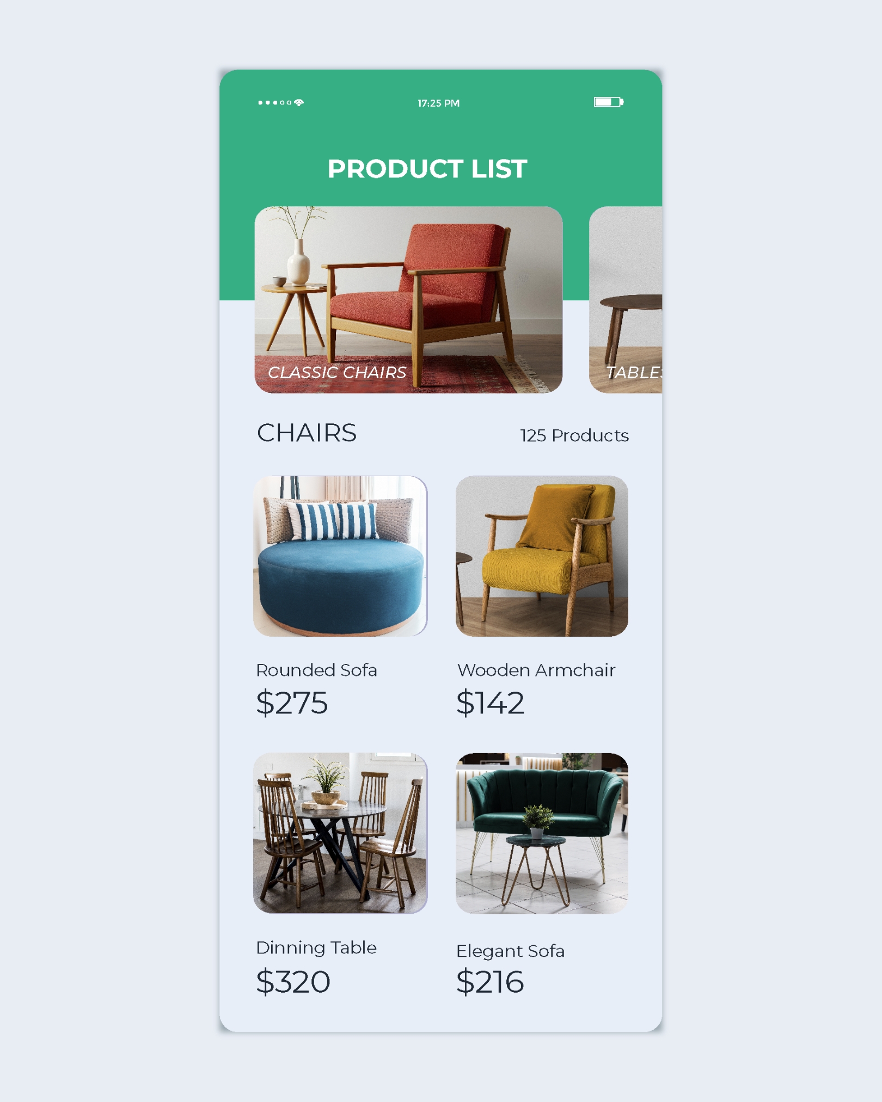
Task: Open the yellow Wooden Armchair photo
Action: click(x=542, y=556)
